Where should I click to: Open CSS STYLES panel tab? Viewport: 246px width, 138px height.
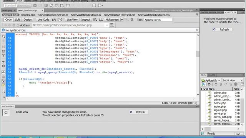click(x=230, y=12)
